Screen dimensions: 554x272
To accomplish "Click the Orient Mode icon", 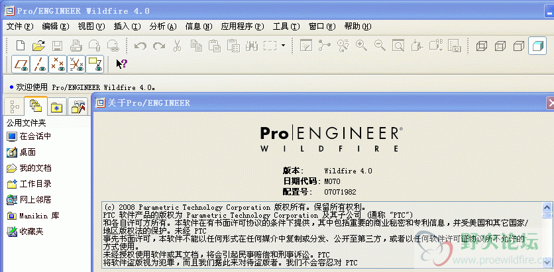I will [x=343, y=46].
